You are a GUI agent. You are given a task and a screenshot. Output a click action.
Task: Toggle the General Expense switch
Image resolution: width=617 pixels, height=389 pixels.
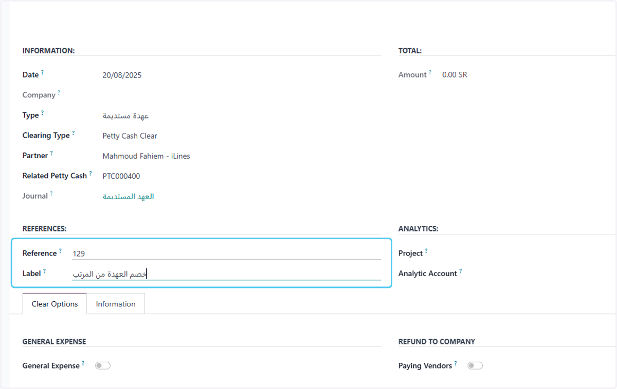103,365
